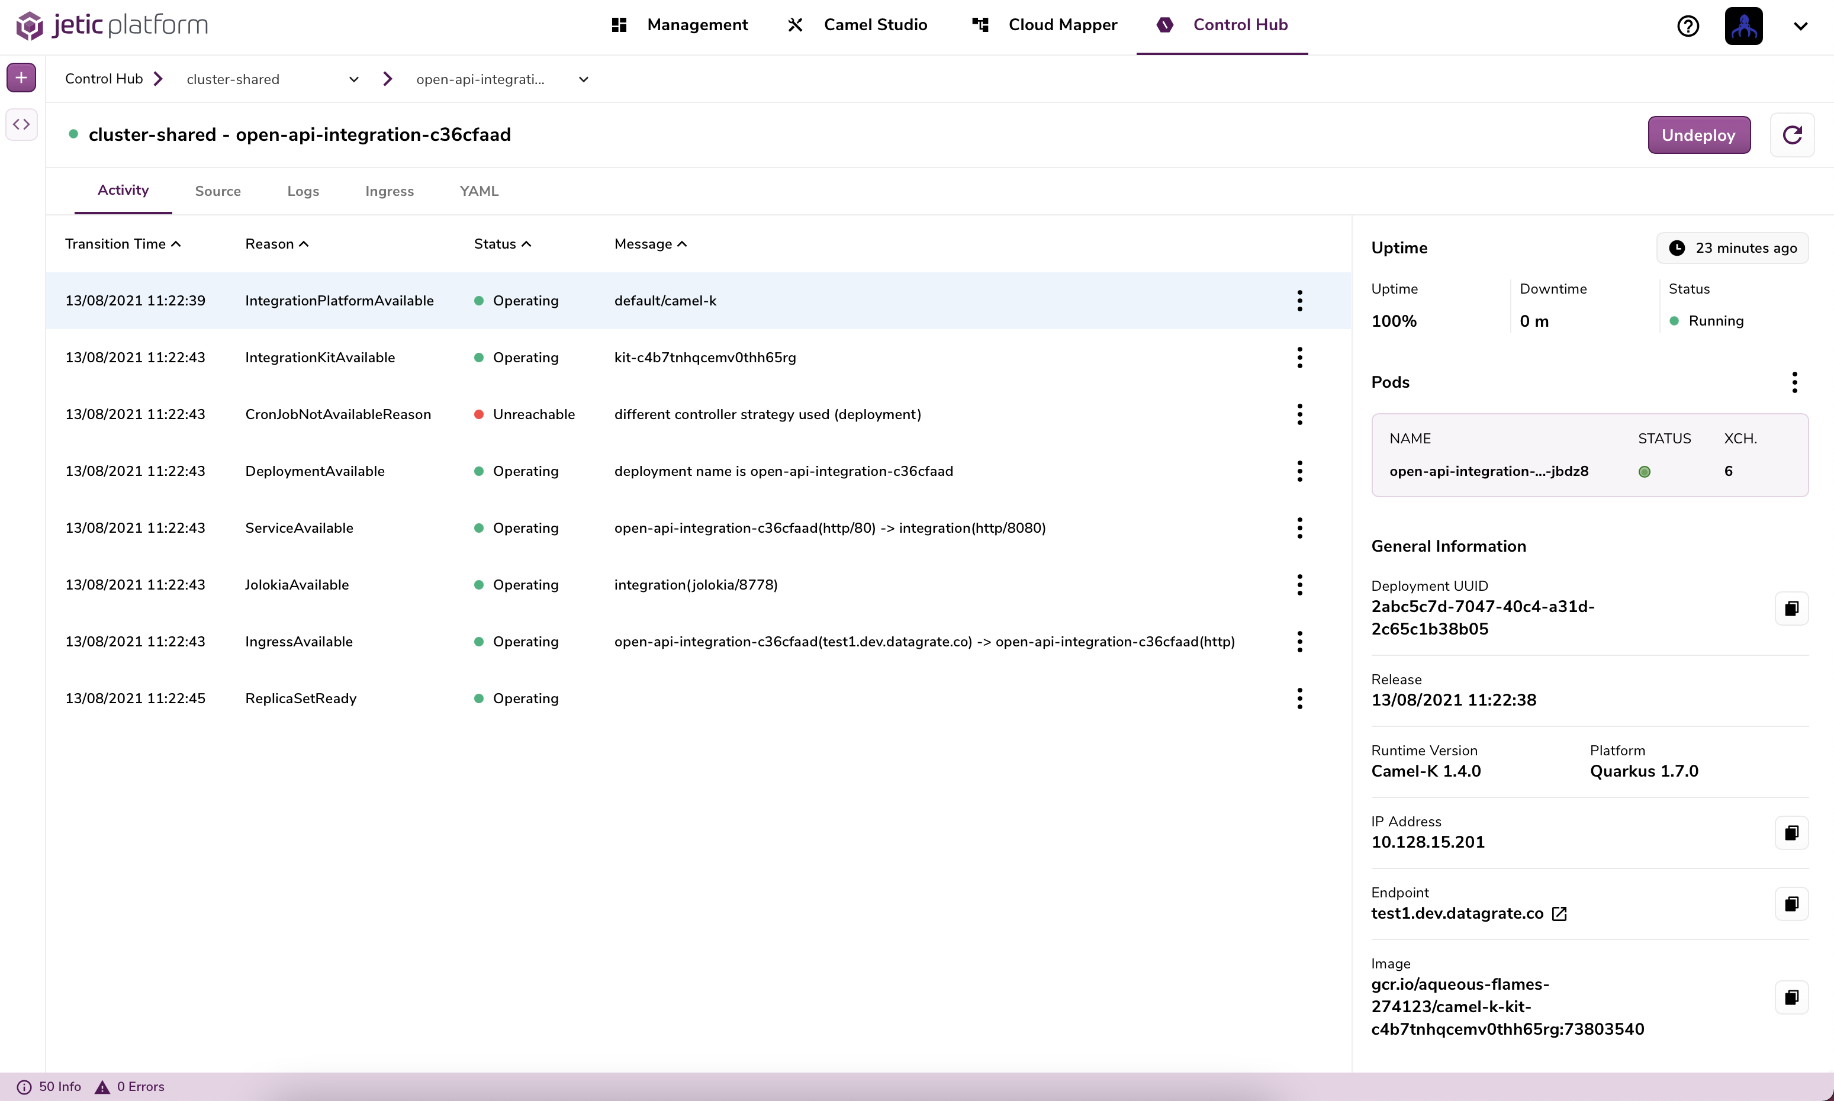Click the breadcrumb chevron after cluster-shared
The image size is (1834, 1101).
(x=387, y=79)
